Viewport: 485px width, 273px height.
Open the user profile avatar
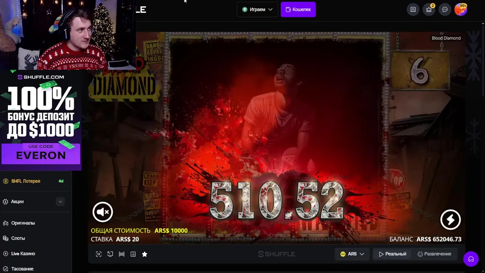point(461,9)
